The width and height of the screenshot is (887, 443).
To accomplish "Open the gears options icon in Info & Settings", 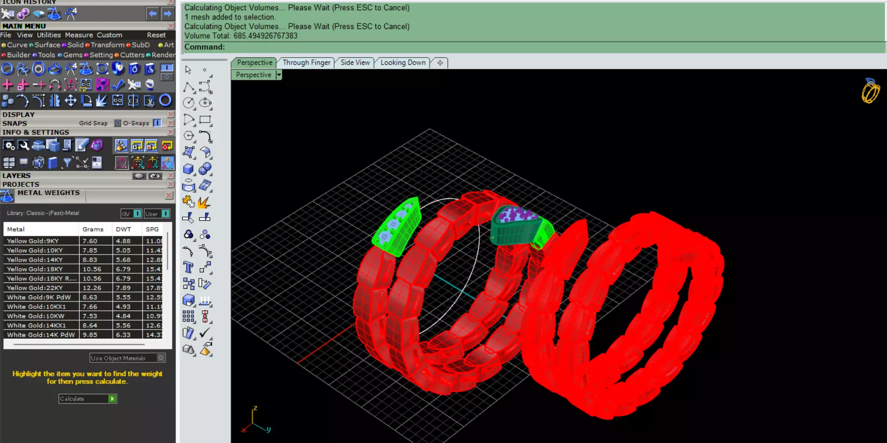I will [8, 146].
